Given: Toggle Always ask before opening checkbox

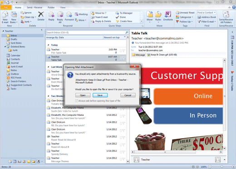Looking at the screenshot, I should (x=77, y=101).
